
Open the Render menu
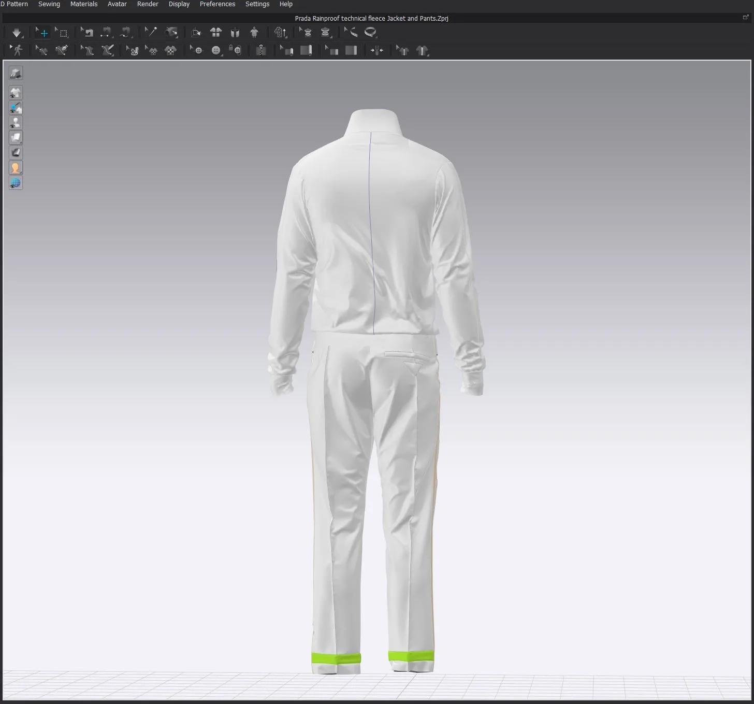[x=148, y=4]
